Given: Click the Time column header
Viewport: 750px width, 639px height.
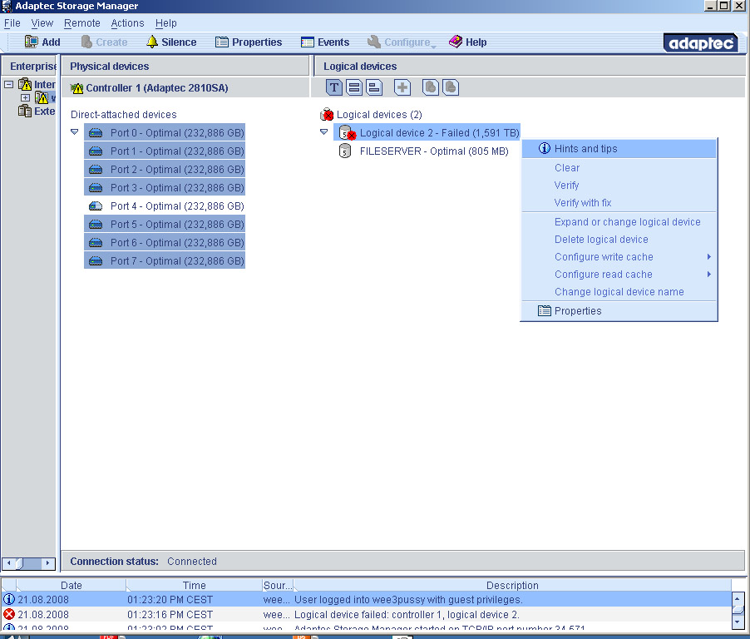Looking at the screenshot, I should point(195,585).
